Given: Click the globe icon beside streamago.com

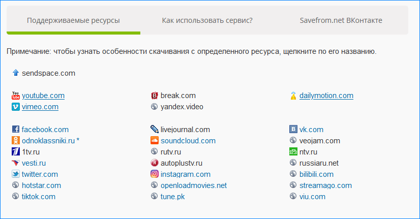Looking at the screenshot, I should pos(293,185).
